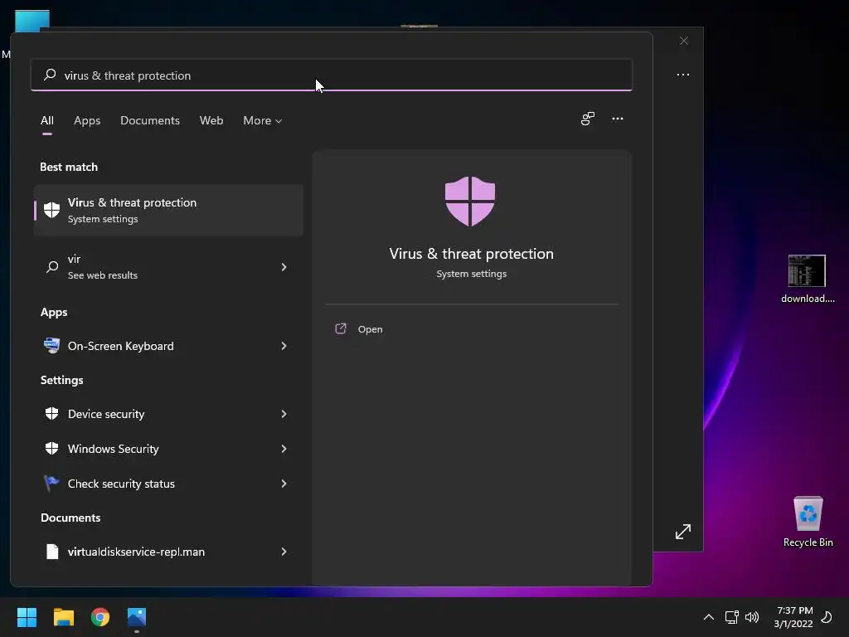
Task: Select the Recycle Bin desktop icon
Action: 808,522
